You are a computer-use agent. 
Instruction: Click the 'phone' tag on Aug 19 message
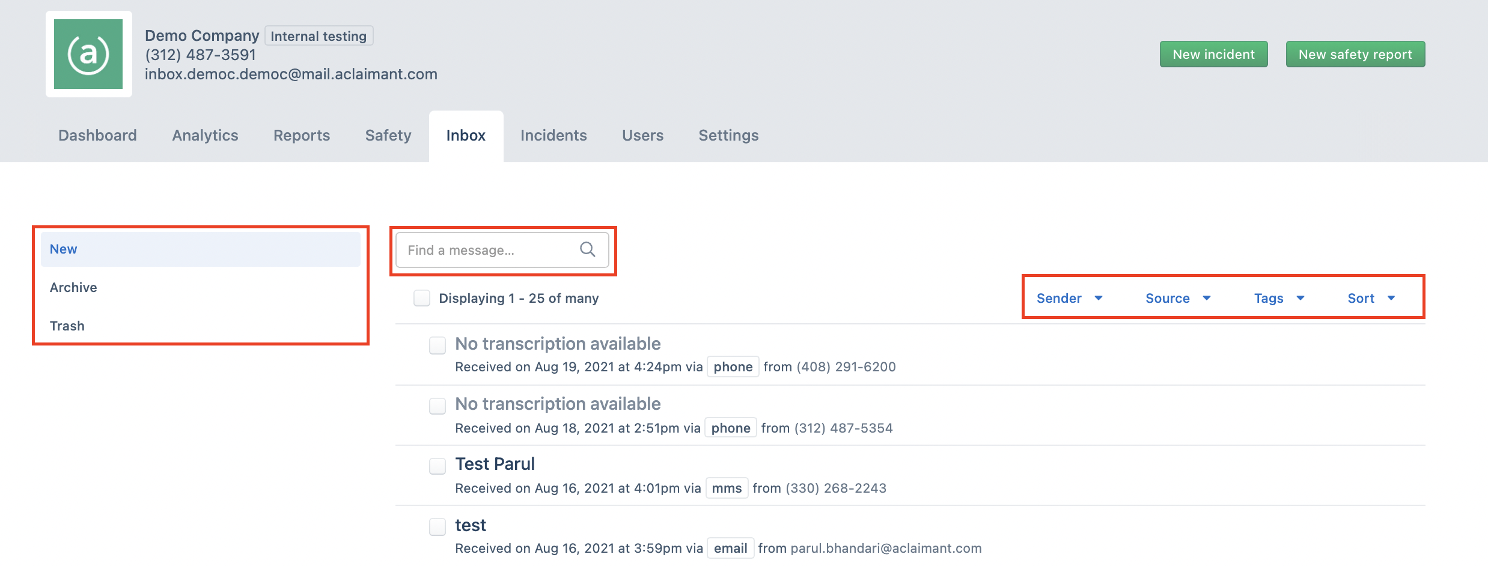coord(733,367)
